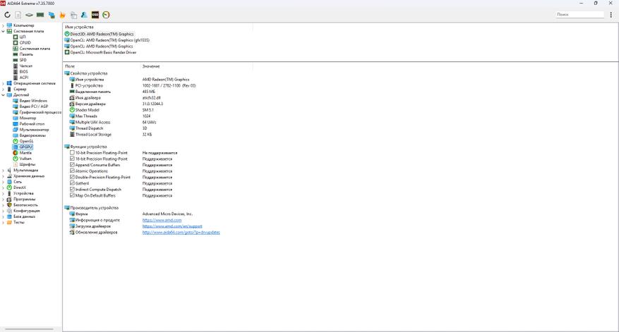Click Atomic Operations checkbox

click(72, 171)
